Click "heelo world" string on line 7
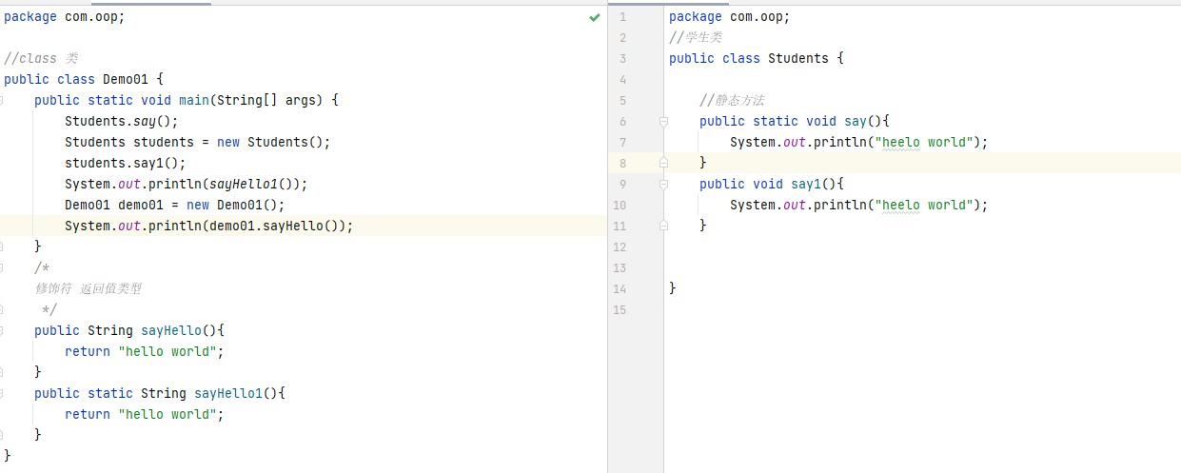 pos(924,142)
